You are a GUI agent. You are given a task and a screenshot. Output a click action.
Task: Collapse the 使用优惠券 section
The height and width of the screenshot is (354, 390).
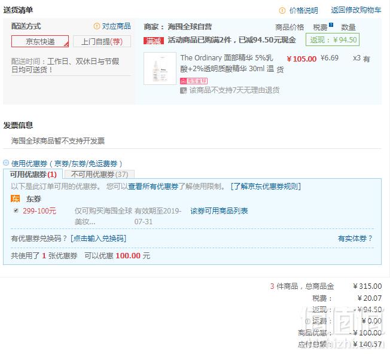pyautogui.click(x=6, y=163)
